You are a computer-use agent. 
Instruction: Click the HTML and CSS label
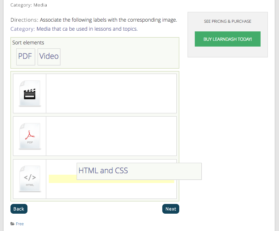point(139,171)
